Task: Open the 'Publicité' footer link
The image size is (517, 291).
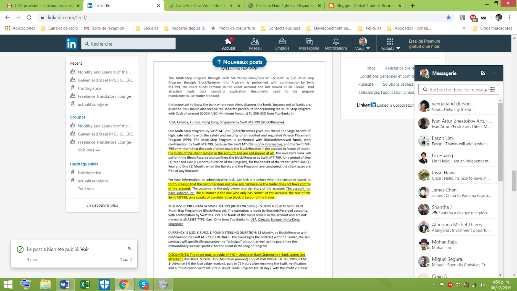Action: (366, 84)
